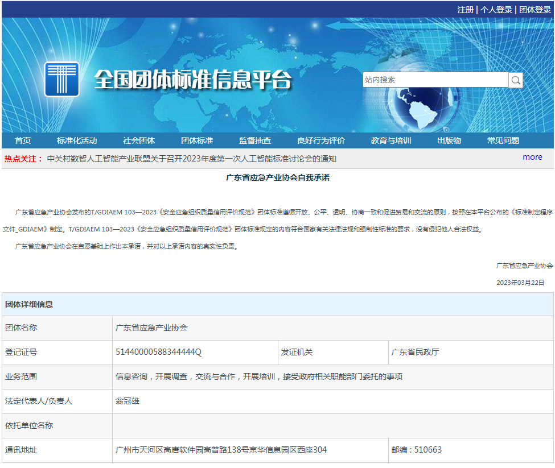Open the 中关村数智人工智能产业联盟 notice headline
Viewport: 555px width, 468px height.
[x=192, y=159]
